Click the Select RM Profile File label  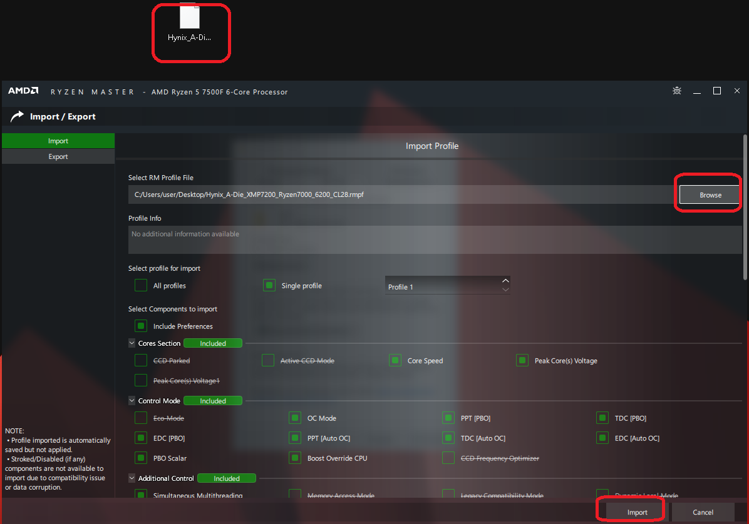(161, 178)
